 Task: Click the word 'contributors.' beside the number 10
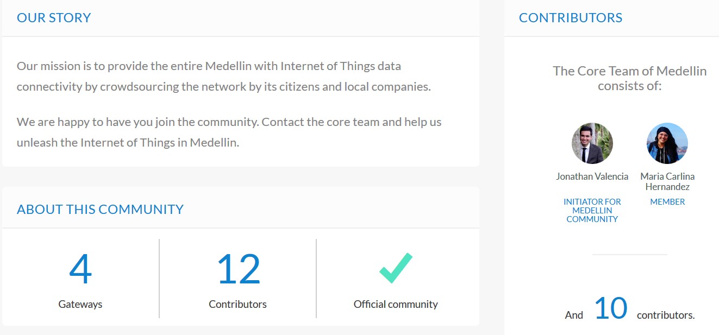[666, 315]
